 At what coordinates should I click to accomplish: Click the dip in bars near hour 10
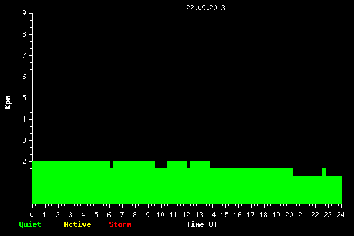pos(161,165)
